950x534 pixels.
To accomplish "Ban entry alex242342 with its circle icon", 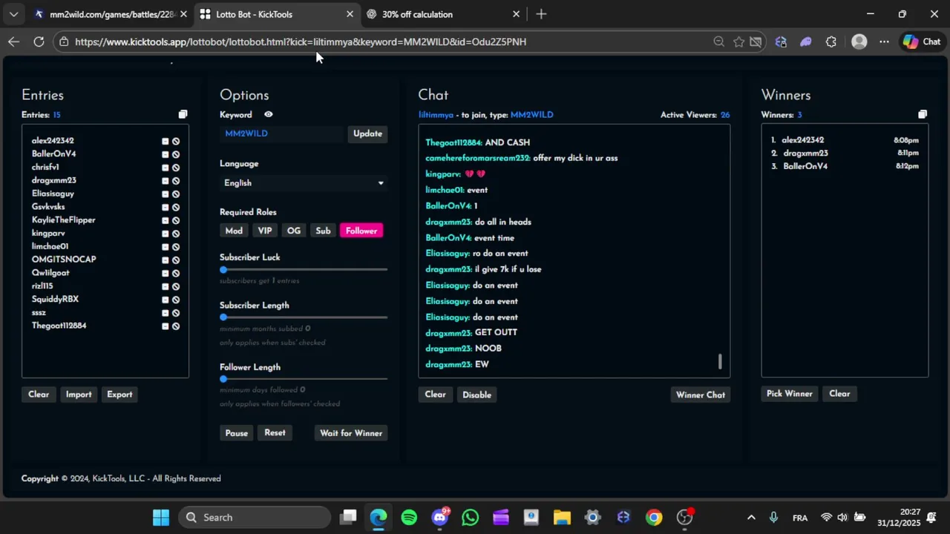I will [x=176, y=141].
